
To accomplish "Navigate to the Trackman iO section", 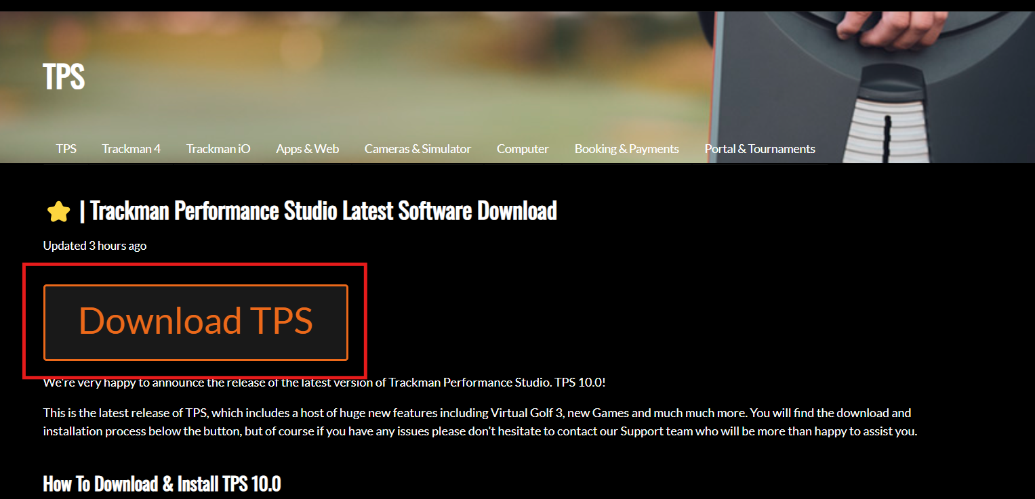I will 218,148.
